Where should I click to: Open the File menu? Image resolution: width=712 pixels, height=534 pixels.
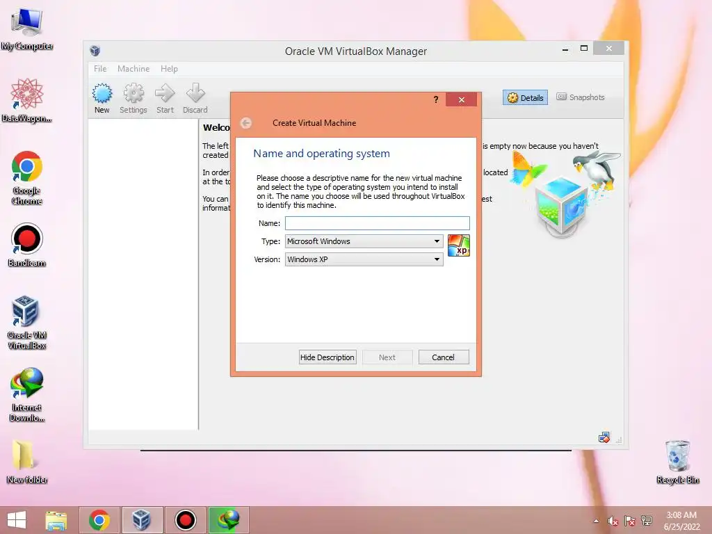point(100,69)
